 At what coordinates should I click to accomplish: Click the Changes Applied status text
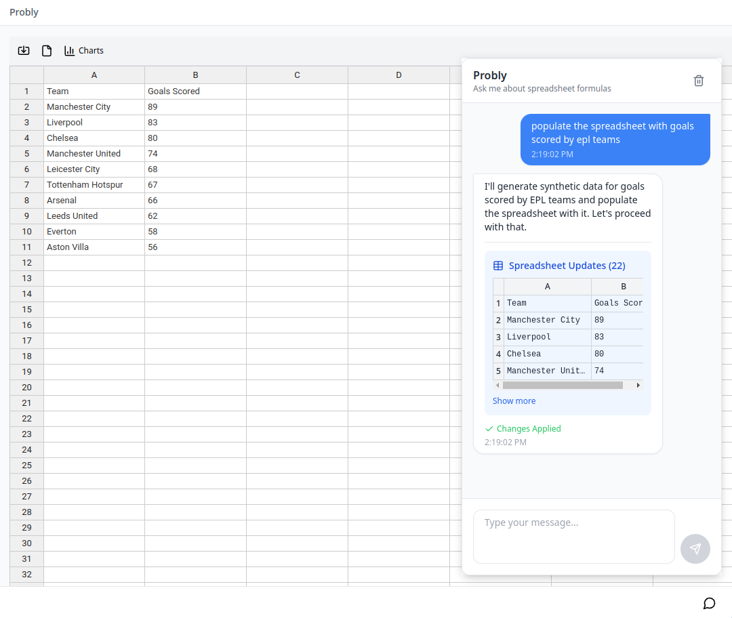click(529, 428)
